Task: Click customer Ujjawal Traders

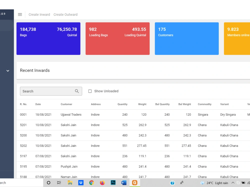Action: (71, 114)
